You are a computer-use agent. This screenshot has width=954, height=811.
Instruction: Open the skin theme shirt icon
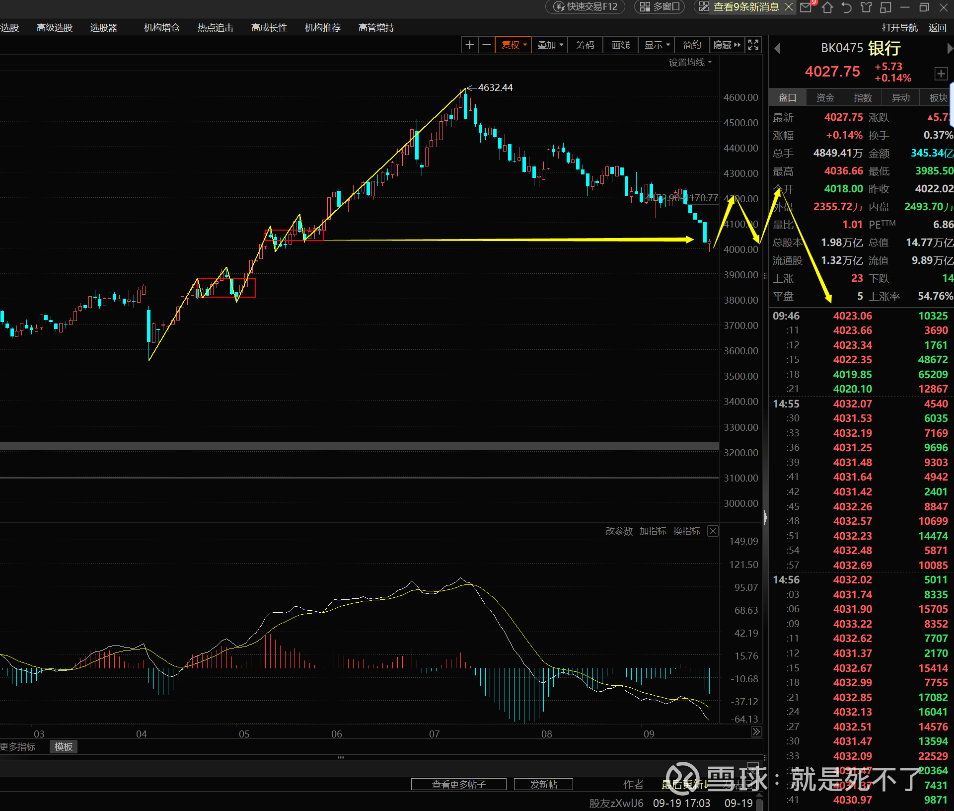[x=866, y=7]
